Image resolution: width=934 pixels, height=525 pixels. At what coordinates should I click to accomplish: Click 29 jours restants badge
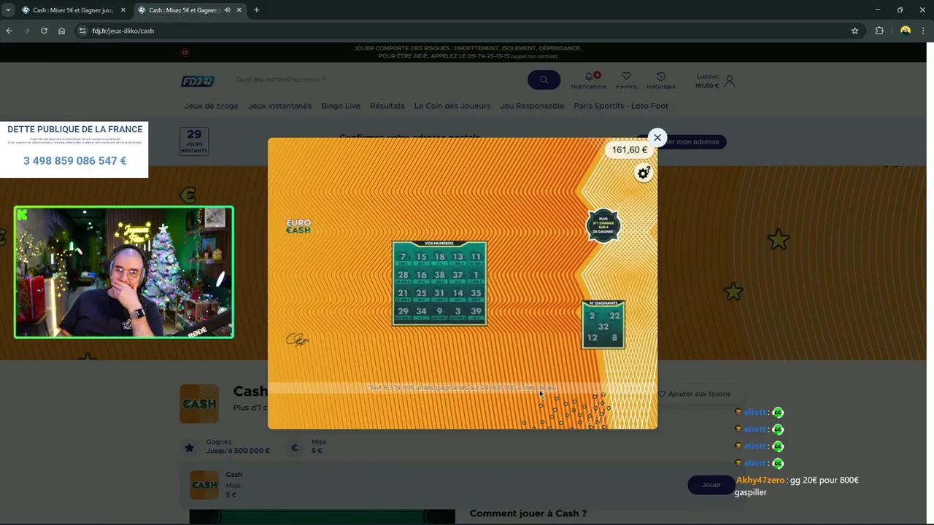[x=194, y=141]
